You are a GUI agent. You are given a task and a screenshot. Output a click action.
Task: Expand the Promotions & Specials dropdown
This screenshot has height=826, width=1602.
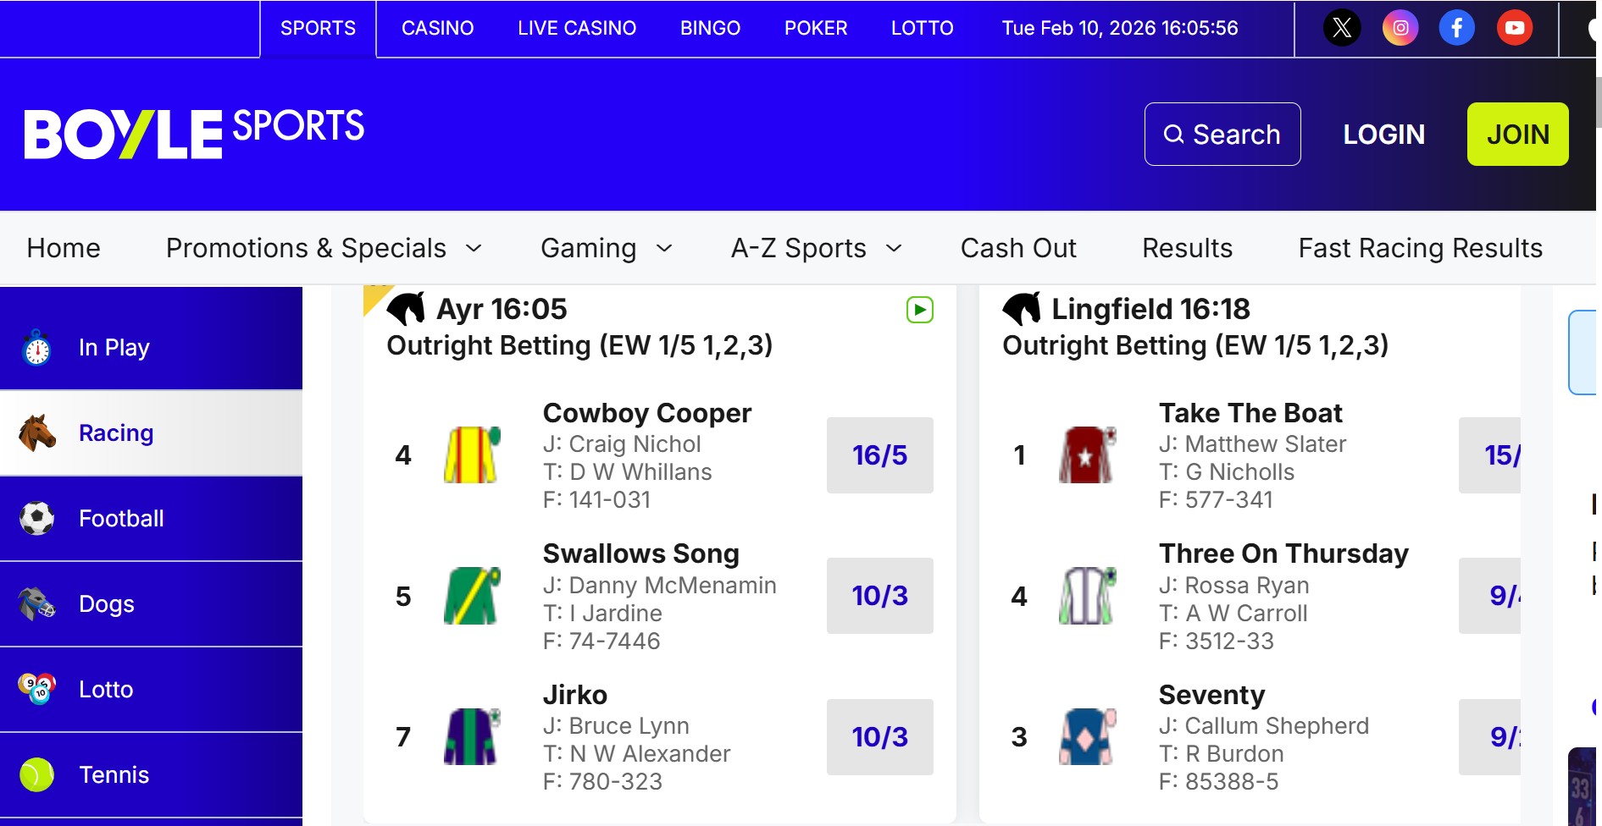pos(324,248)
